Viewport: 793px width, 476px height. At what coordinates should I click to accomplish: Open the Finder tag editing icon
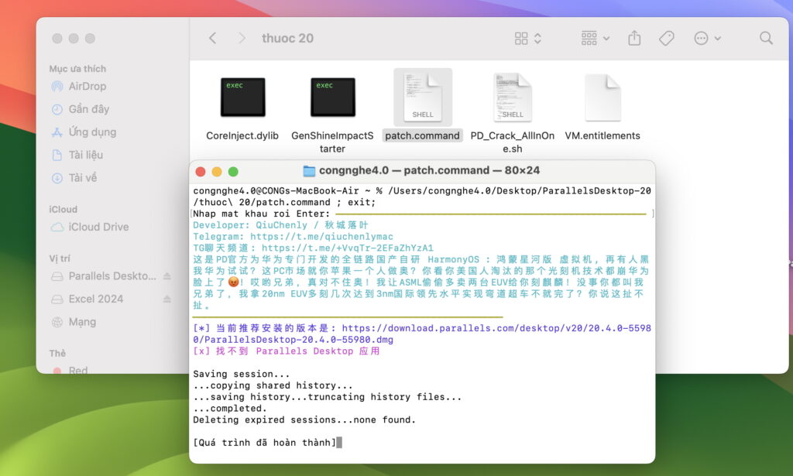(x=666, y=38)
